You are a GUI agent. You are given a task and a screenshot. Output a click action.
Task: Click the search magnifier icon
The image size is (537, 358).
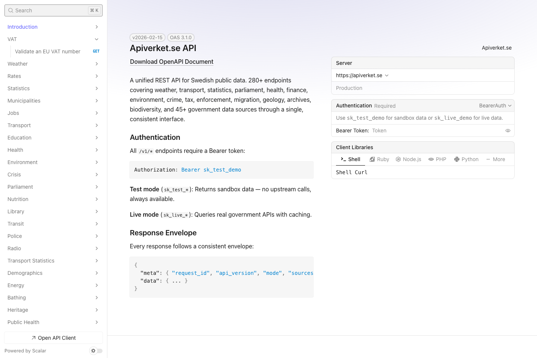[10, 10]
